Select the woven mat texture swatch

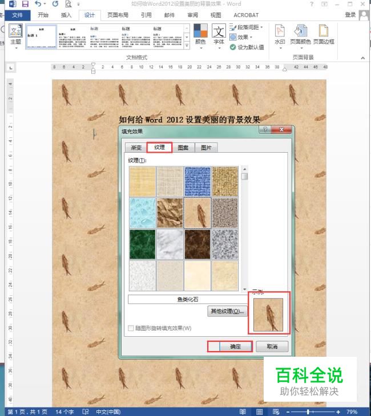click(x=225, y=181)
